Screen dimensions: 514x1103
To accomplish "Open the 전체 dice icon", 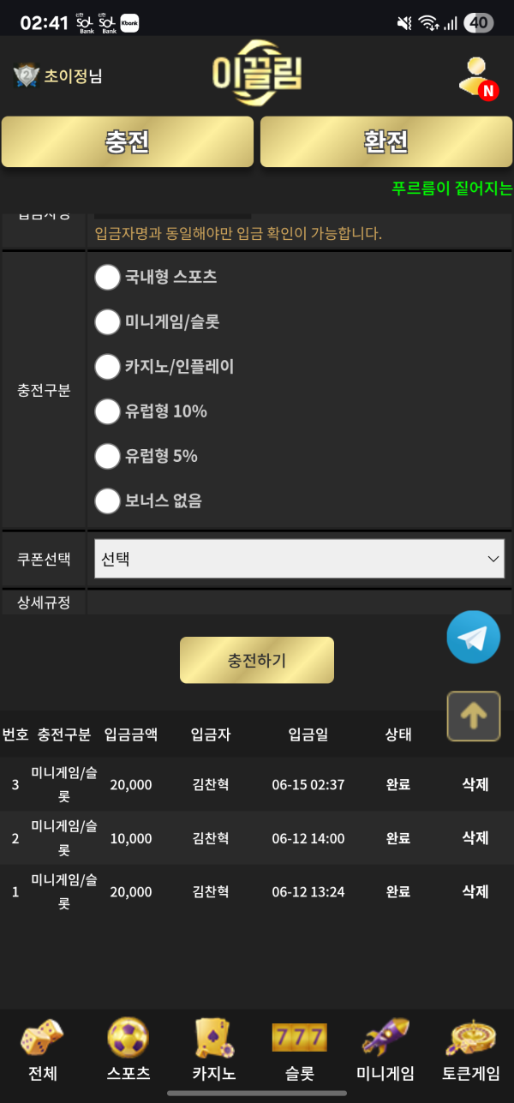I will (x=42, y=1039).
